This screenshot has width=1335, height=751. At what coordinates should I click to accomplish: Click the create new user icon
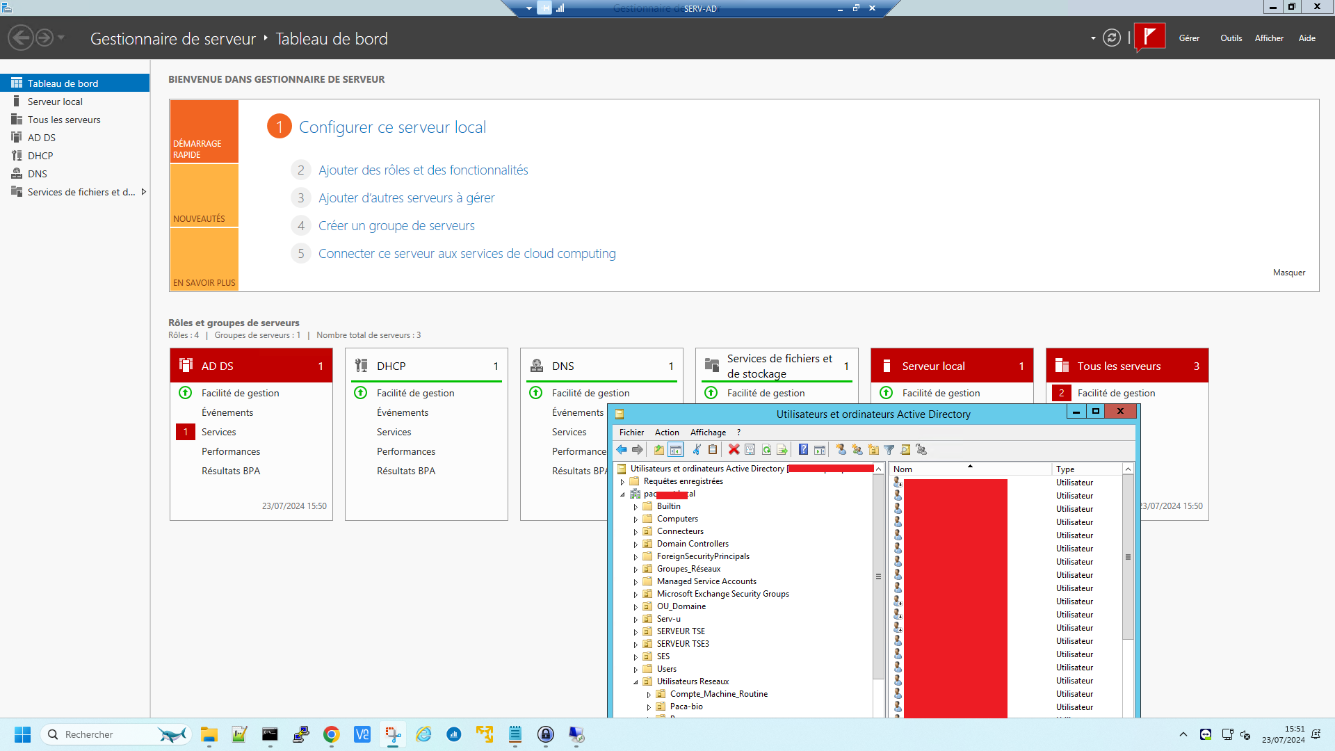click(x=841, y=449)
